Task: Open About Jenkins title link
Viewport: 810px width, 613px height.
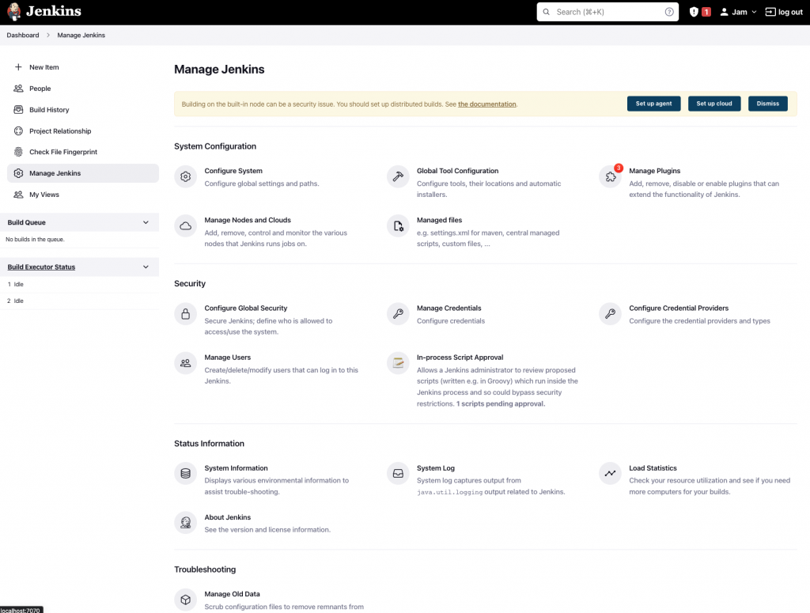Action: [228, 517]
